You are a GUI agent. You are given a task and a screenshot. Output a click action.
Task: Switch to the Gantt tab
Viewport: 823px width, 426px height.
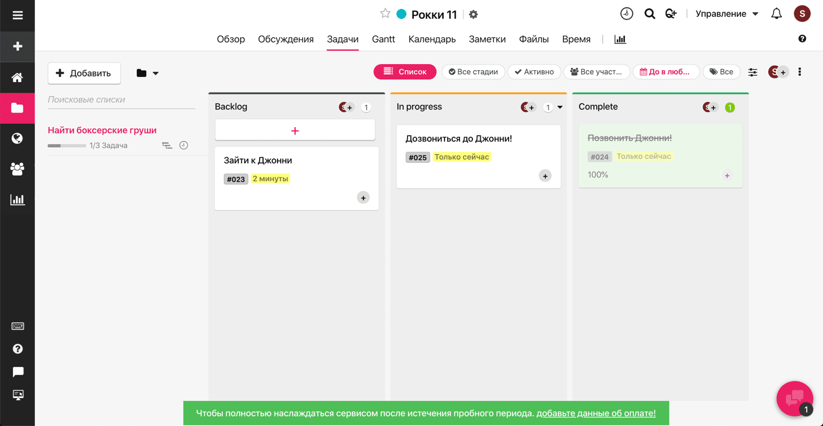383,39
